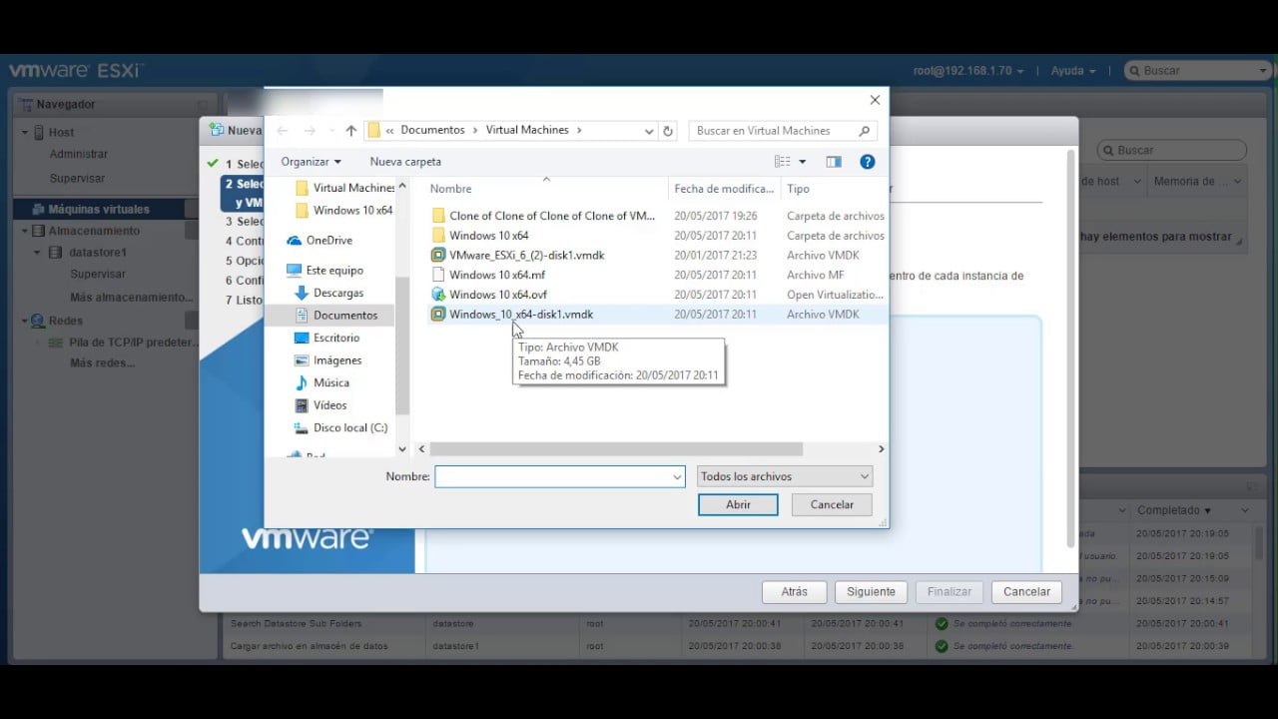The image size is (1278, 719).
Task: Sort by Fecha de modificación column
Action: 725,189
